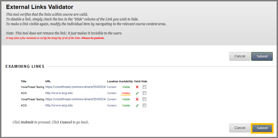This screenshot has width=278, height=138.
Task: Click the Submit button beside the page description
Action: [x=262, y=56]
